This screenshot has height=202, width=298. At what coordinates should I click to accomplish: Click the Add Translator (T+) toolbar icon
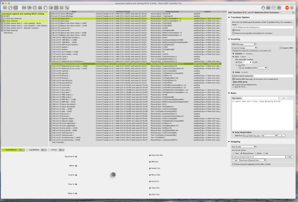[x=29, y=8]
